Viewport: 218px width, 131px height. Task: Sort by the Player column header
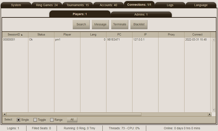[67, 35]
